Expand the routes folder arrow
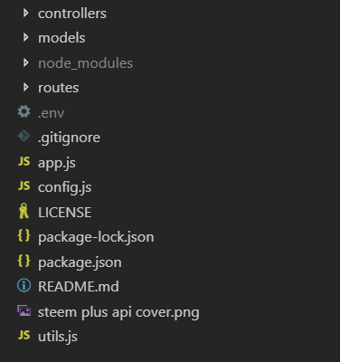Image resolution: width=340 pixels, height=362 pixels. 26,87
